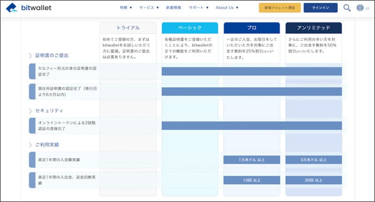375x202 pixels.
Task: Select the トライアル plan header
Action: click(128, 28)
